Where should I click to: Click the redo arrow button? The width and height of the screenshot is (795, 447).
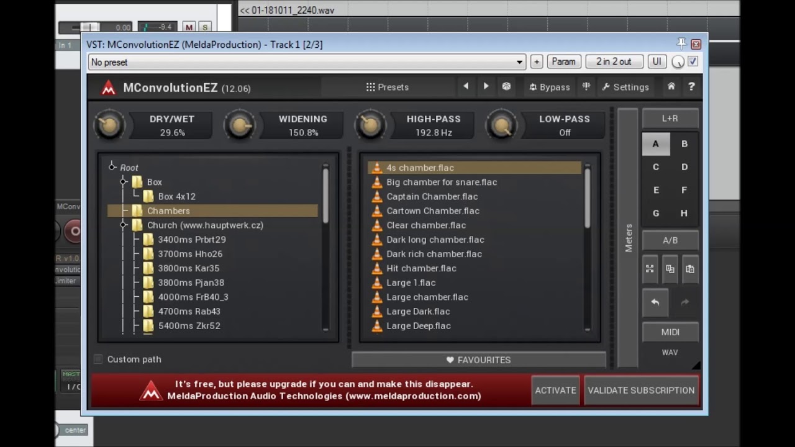pos(684,302)
